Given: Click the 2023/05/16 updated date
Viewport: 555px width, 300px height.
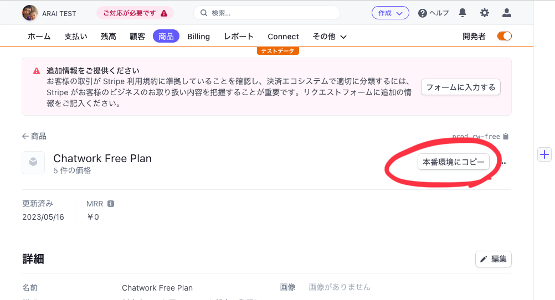Looking at the screenshot, I should (x=43, y=217).
